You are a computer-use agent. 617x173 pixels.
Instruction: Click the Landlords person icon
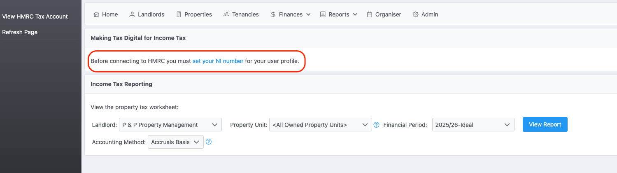(132, 14)
